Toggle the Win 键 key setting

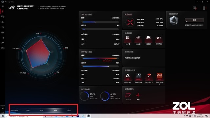[x=128, y=40]
